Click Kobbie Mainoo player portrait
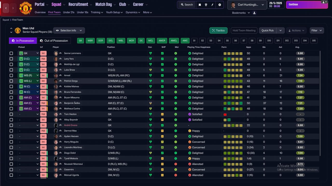The width and height of the screenshot is (332, 186). click(56, 87)
